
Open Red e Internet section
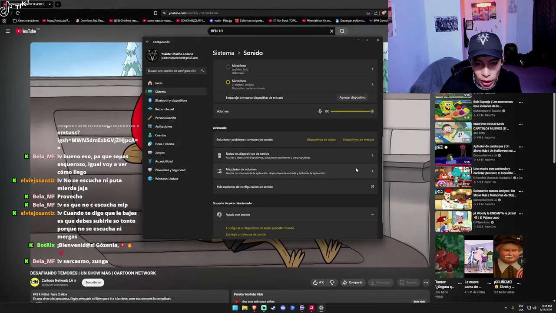pos(176,109)
